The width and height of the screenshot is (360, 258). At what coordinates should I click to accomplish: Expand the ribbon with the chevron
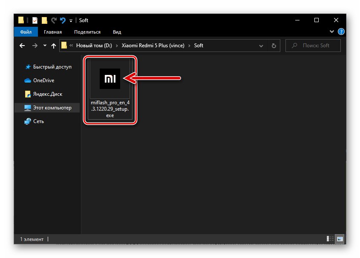pos(332,32)
